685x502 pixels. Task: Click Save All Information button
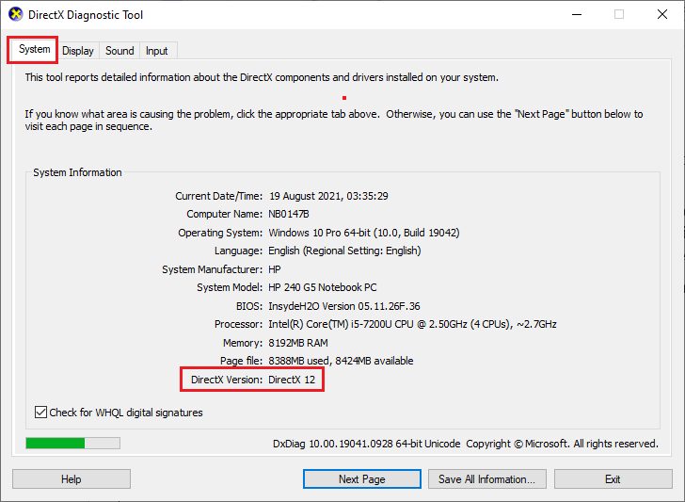(487, 479)
